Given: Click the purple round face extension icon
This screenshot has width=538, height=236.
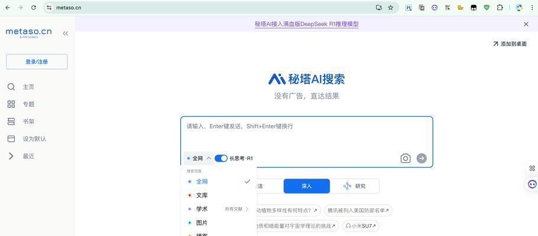Looking at the screenshot, I should (x=435, y=8).
